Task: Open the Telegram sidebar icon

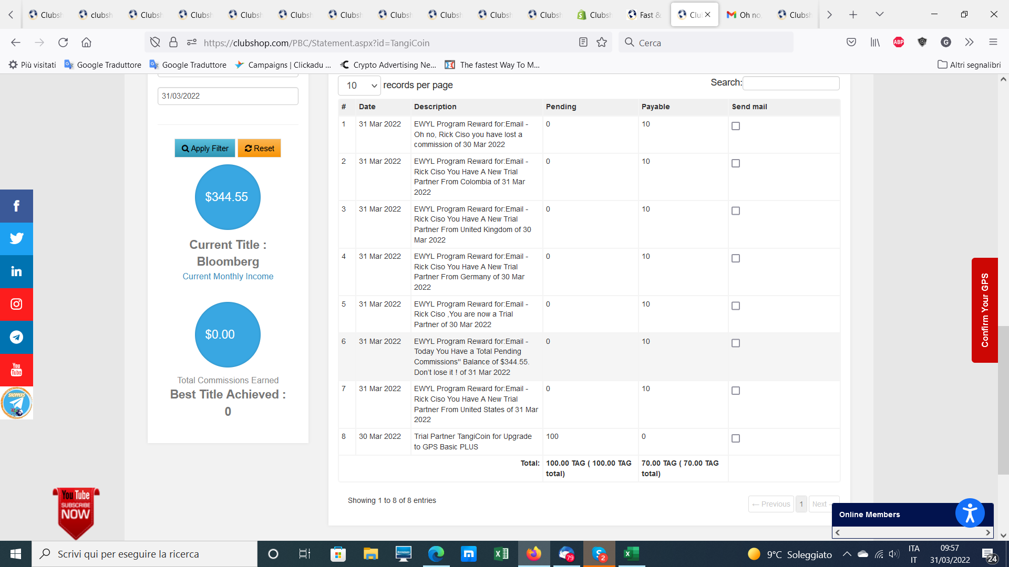Action: 16,337
